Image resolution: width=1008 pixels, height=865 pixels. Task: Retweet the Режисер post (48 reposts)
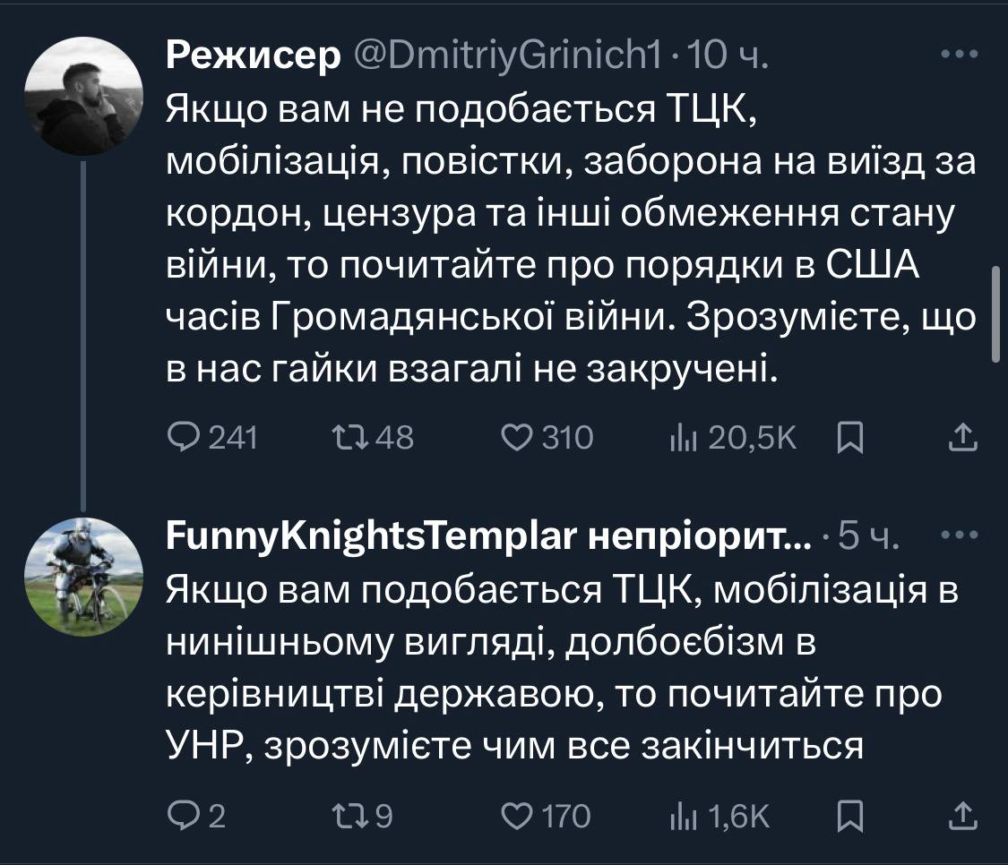pyautogui.click(x=346, y=437)
